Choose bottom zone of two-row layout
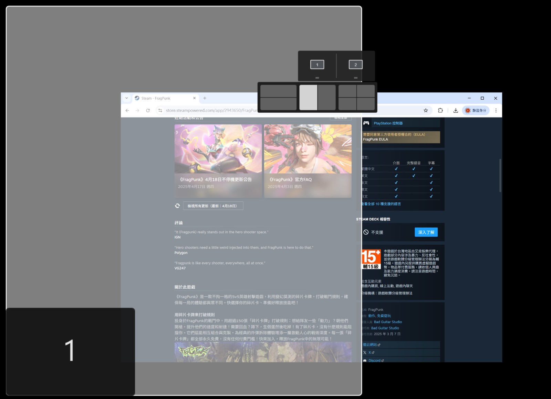This screenshot has height=399, width=551. [x=278, y=104]
